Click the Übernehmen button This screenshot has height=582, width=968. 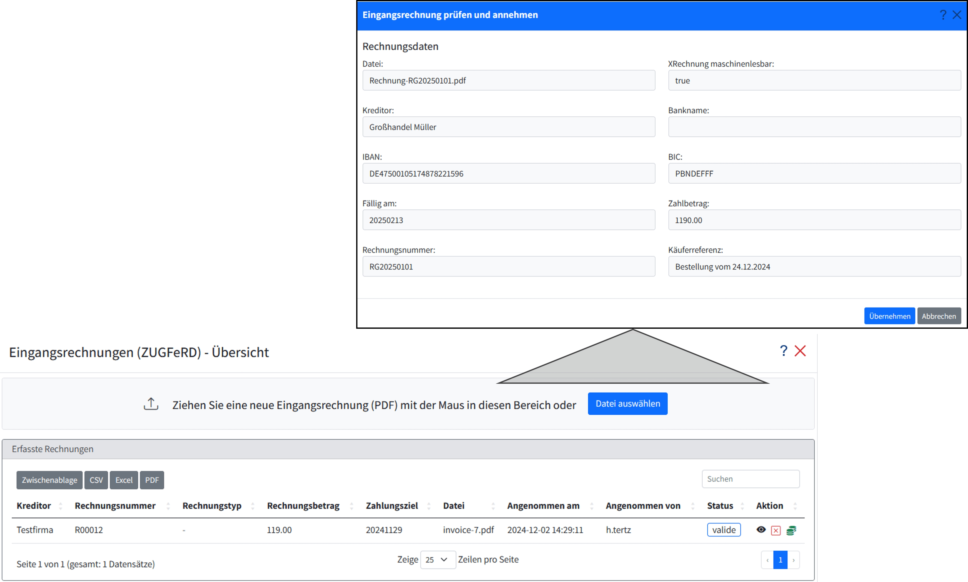point(889,316)
